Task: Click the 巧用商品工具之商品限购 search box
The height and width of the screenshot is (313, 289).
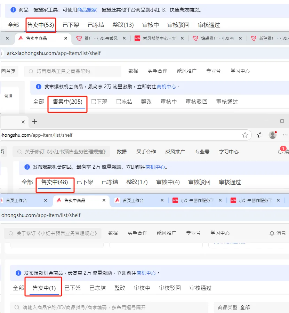Action: 73,71
